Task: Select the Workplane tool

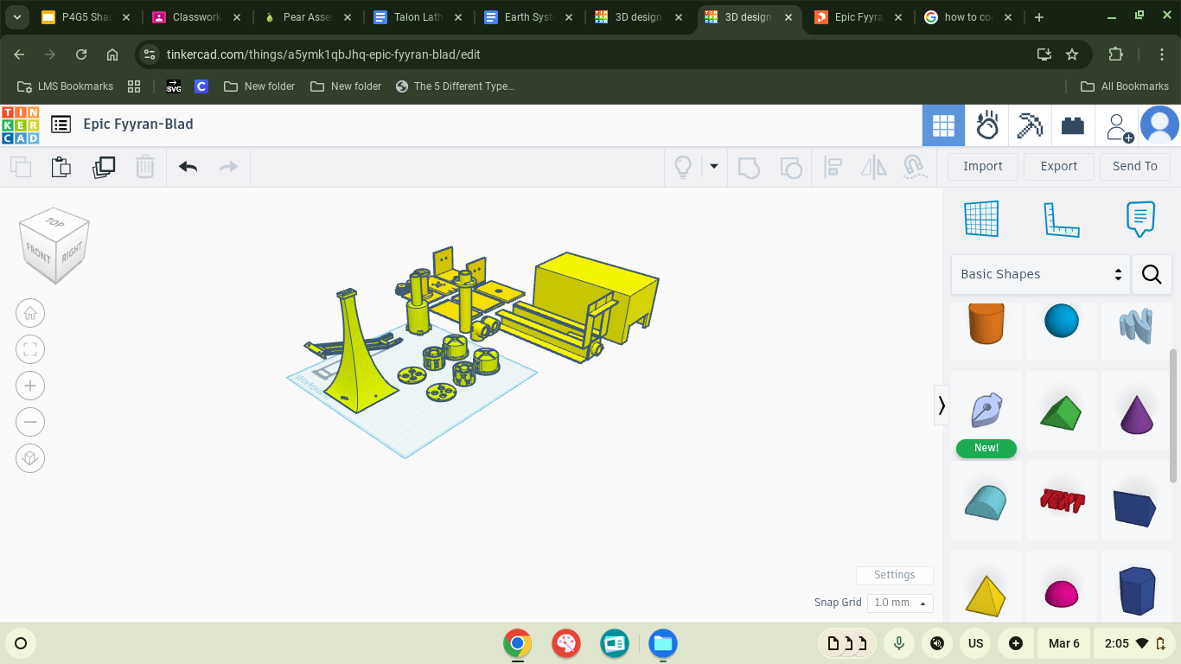Action: (981, 219)
